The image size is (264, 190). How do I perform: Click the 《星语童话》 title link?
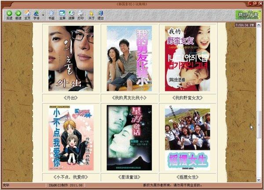click(x=129, y=177)
